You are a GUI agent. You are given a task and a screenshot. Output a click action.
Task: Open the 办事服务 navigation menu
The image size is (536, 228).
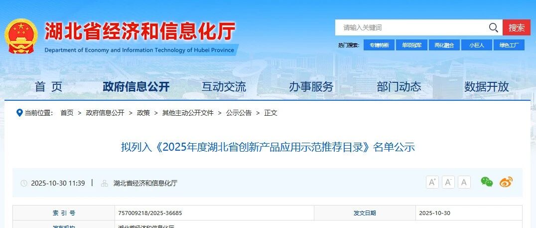click(311, 87)
